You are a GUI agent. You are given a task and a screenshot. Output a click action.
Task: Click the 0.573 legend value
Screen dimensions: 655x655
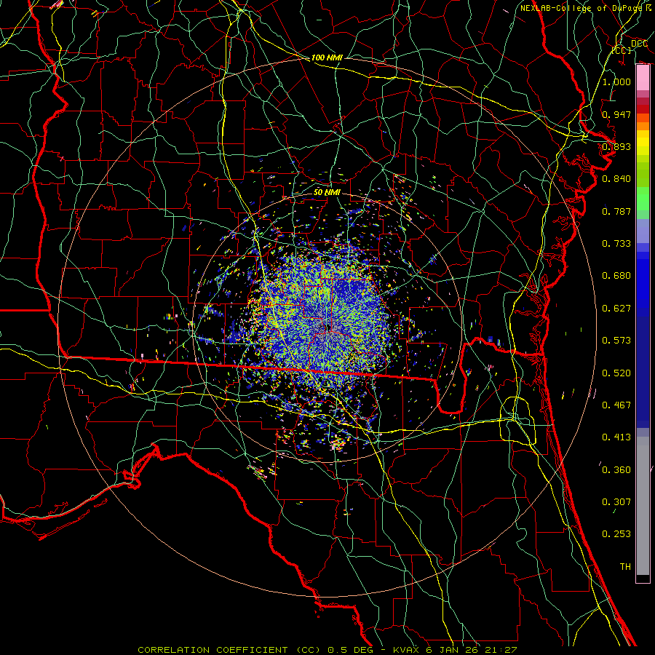pos(616,341)
